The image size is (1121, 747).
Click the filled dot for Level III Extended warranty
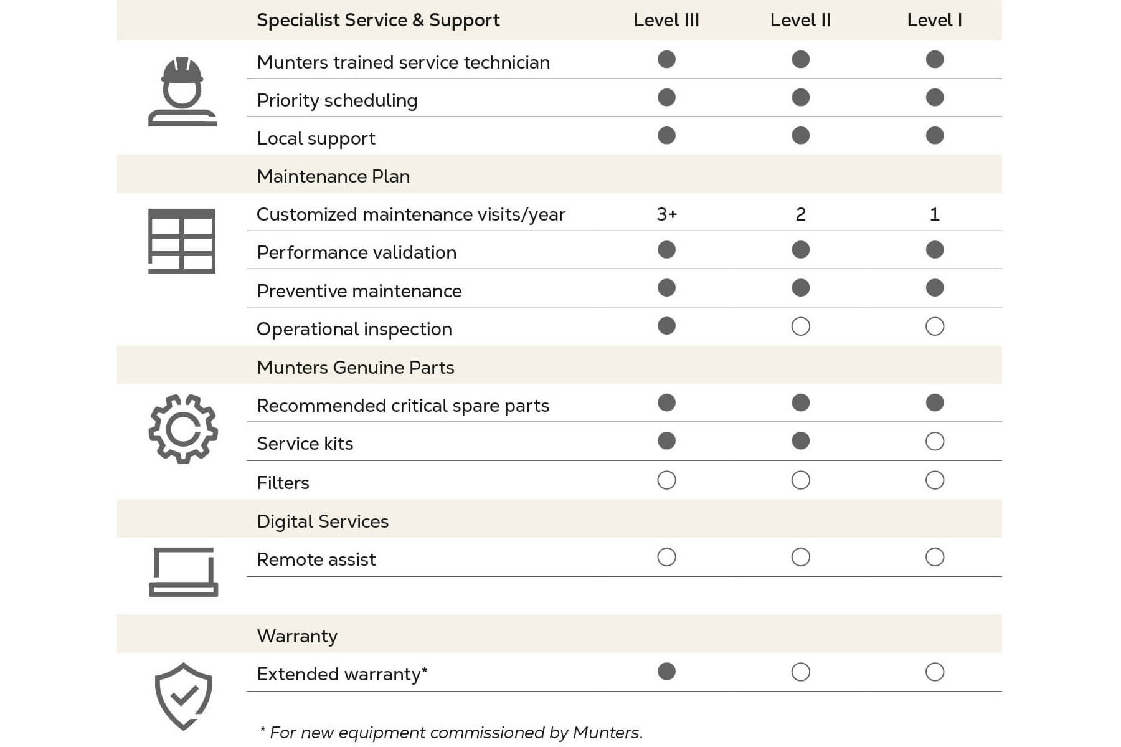click(x=666, y=672)
